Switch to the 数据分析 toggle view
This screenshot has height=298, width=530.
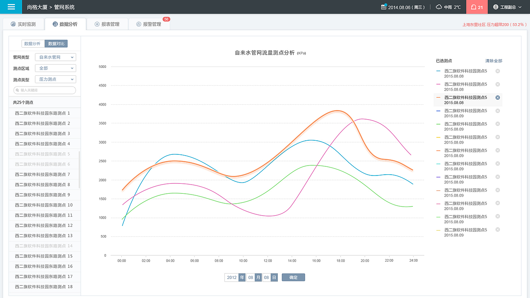[33, 43]
